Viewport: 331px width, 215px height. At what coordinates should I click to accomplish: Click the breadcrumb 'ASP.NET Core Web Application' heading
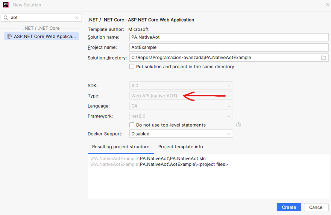[161, 20]
